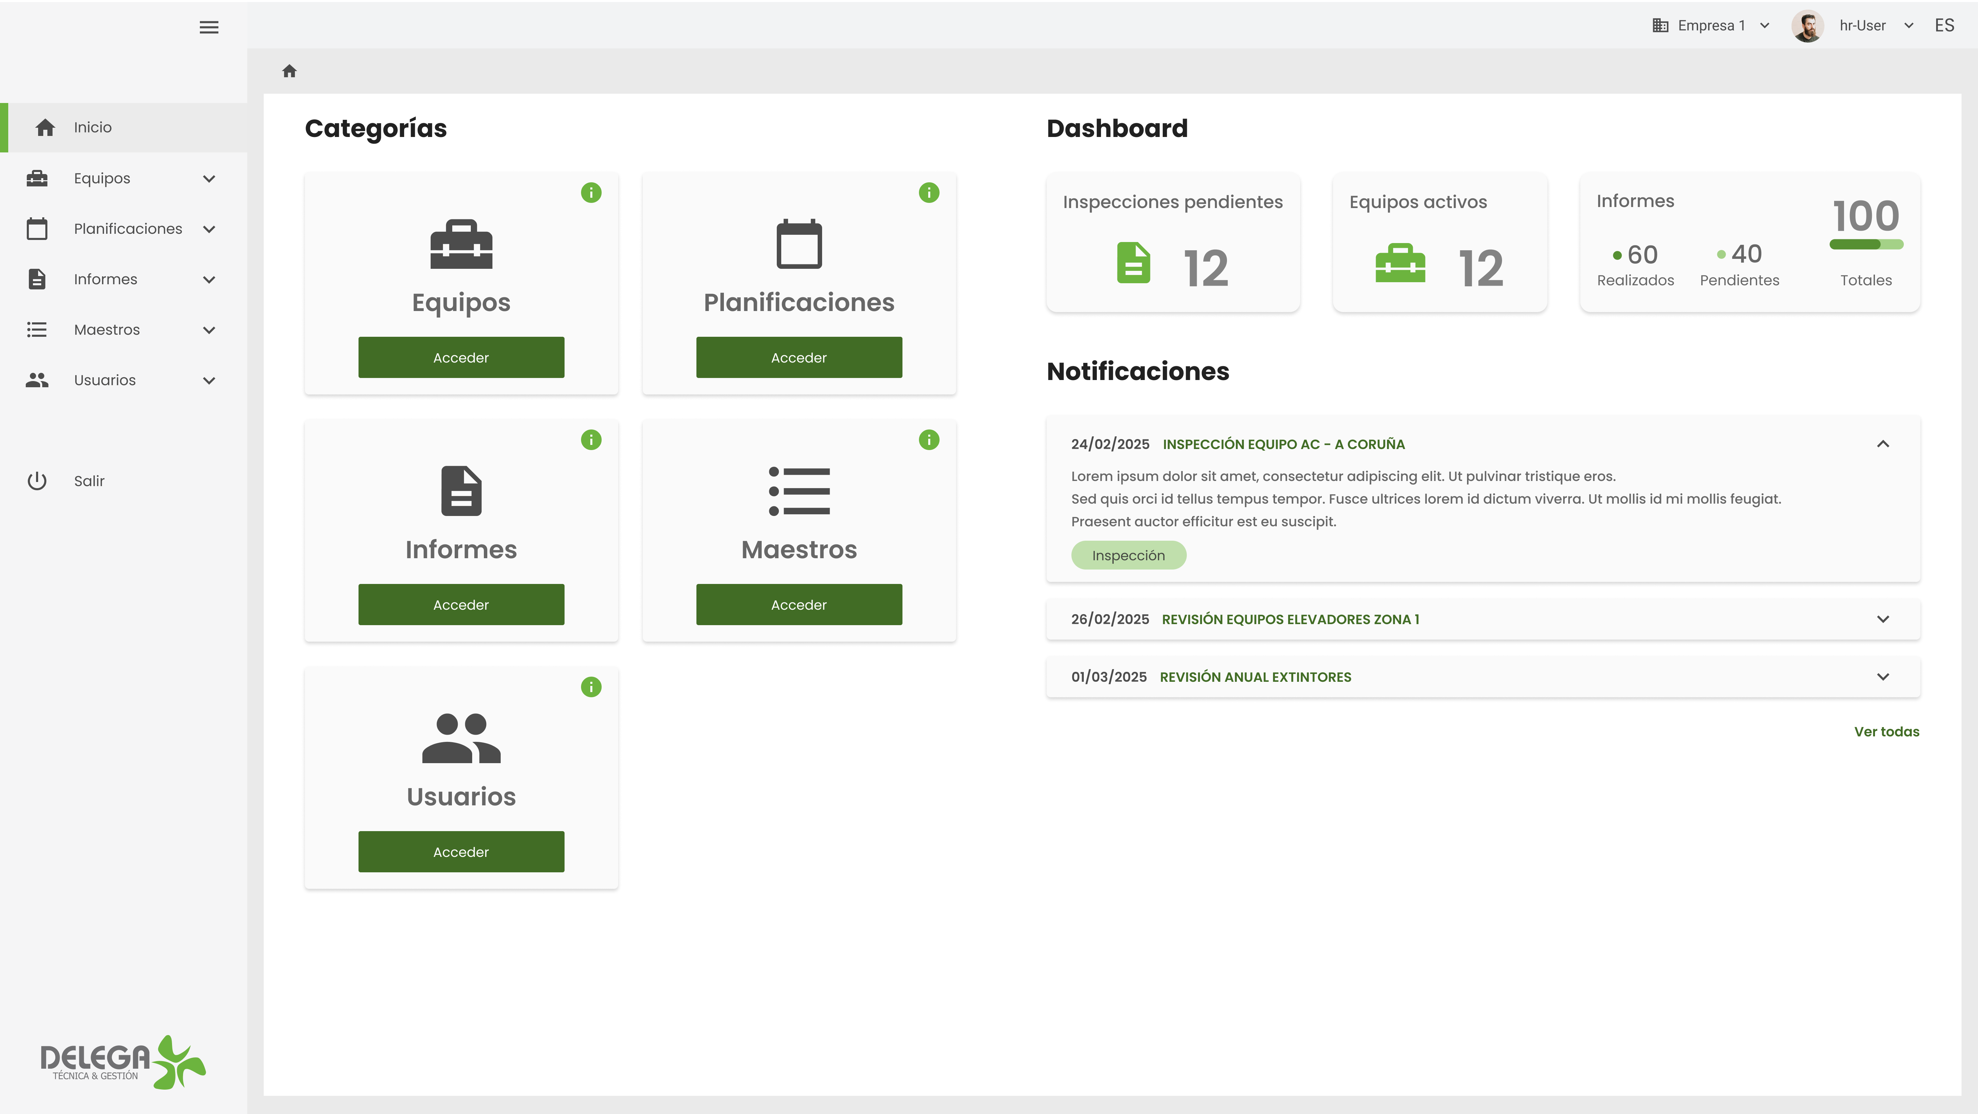Click the home breadcrumb icon
1978x1114 pixels.
pyautogui.click(x=289, y=71)
